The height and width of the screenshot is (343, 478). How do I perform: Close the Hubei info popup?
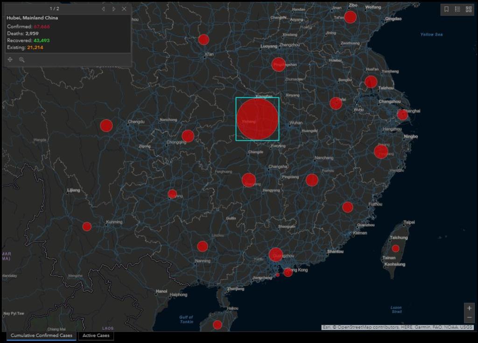124,9
